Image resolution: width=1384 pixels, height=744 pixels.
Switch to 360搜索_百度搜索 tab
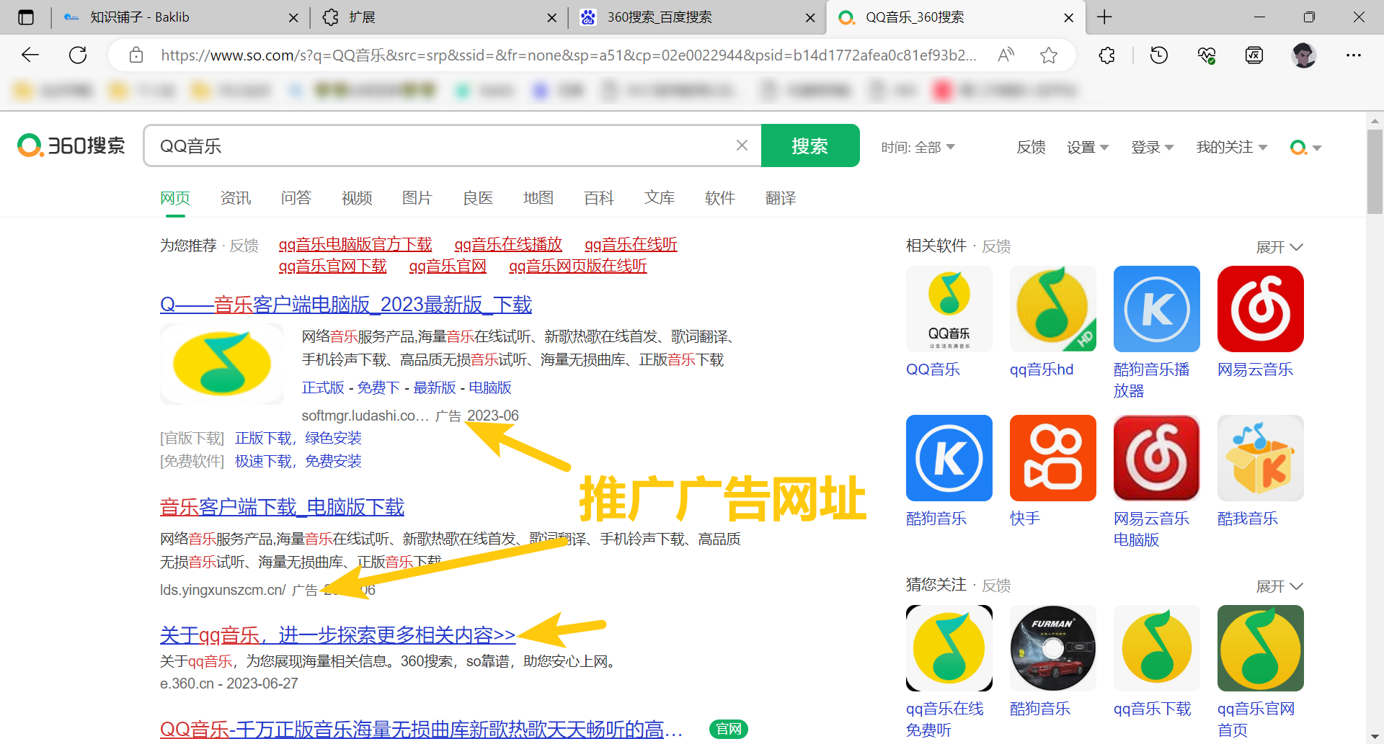698,17
